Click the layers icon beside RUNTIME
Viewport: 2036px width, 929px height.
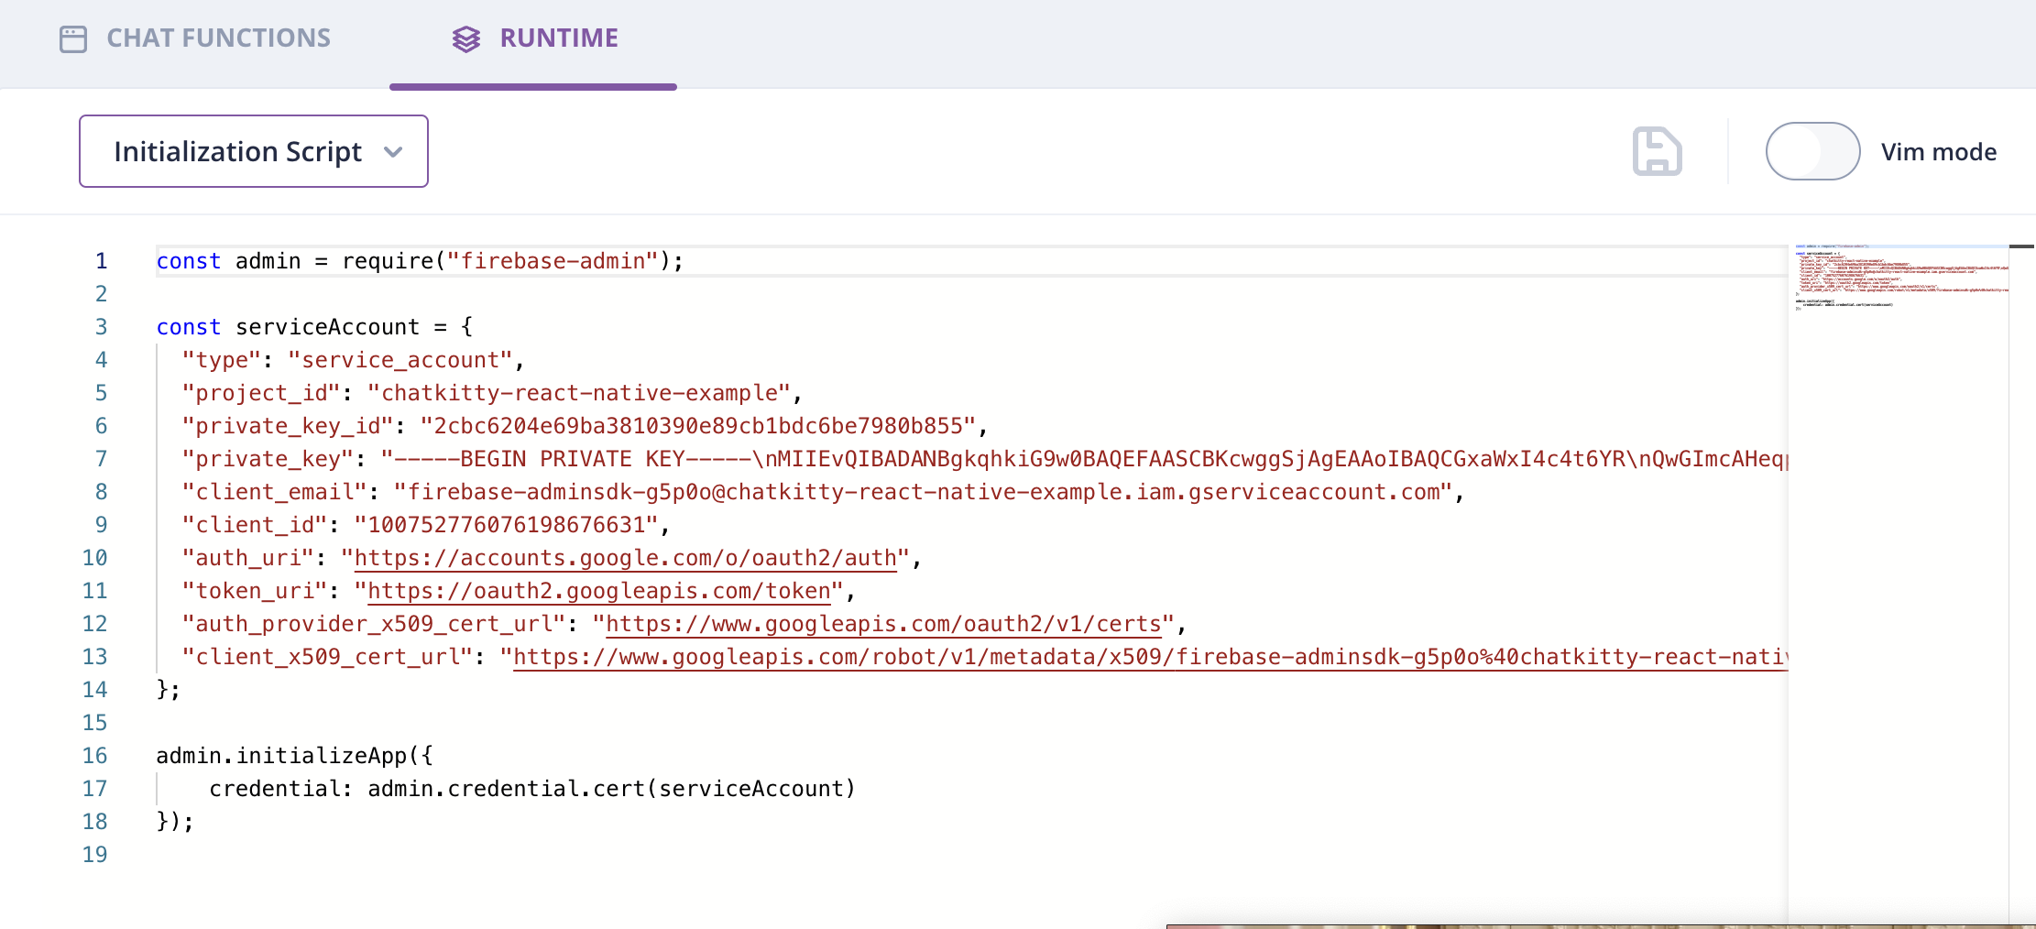(x=466, y=38)
